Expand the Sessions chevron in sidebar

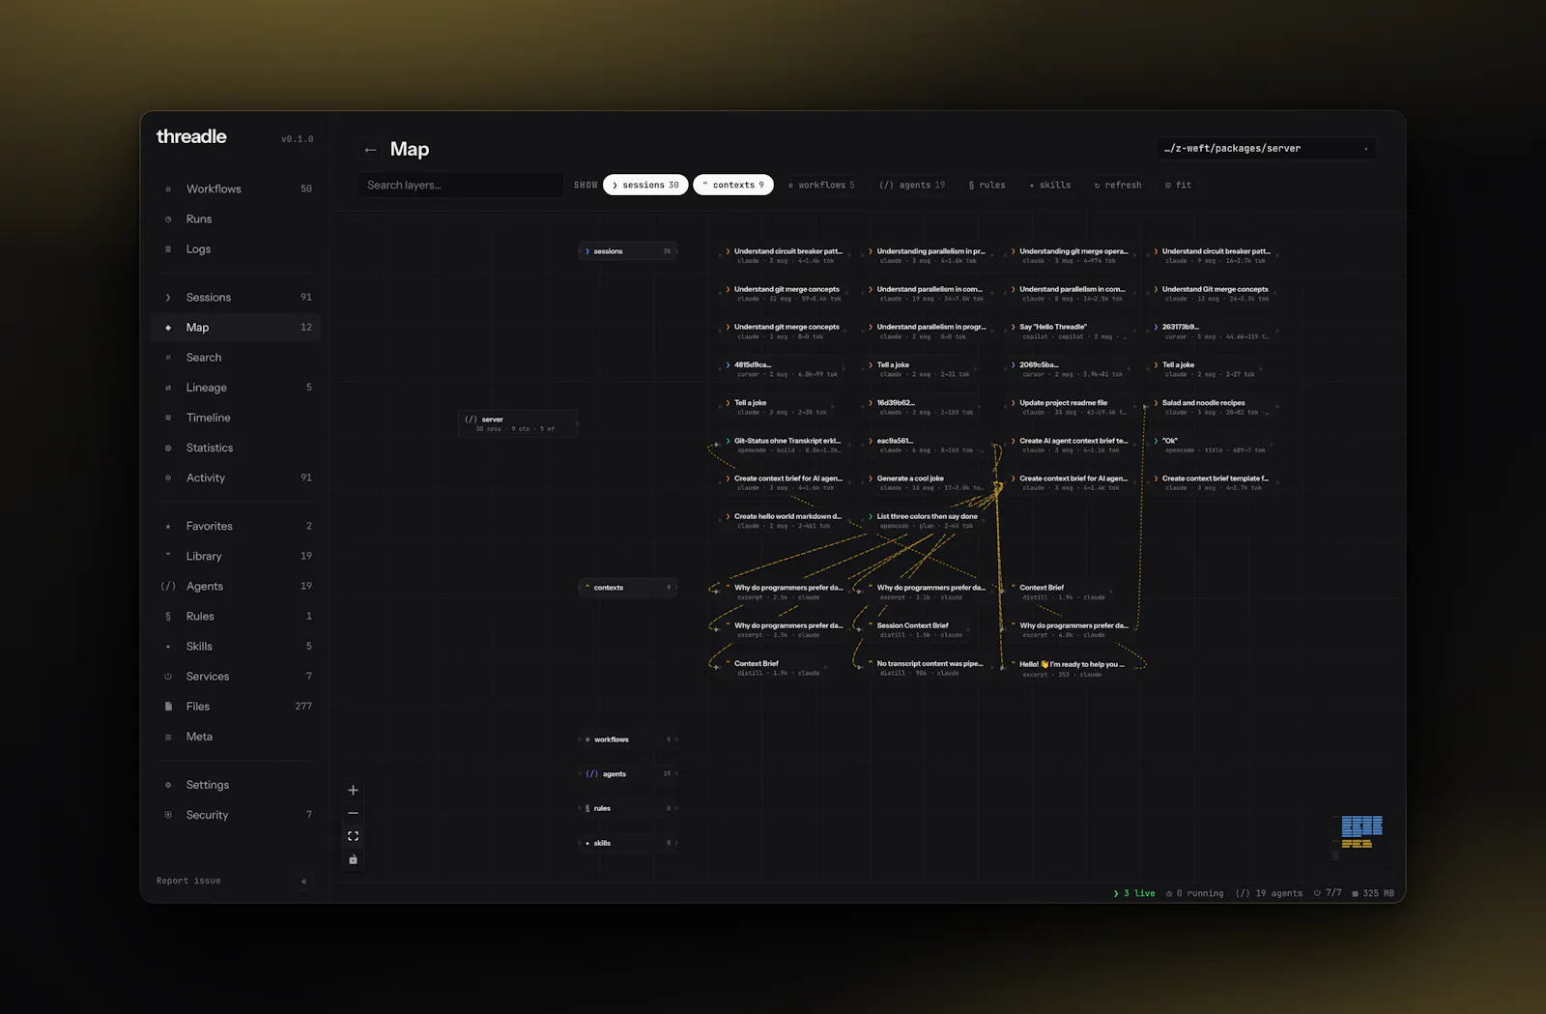click(x=168, y=298)
